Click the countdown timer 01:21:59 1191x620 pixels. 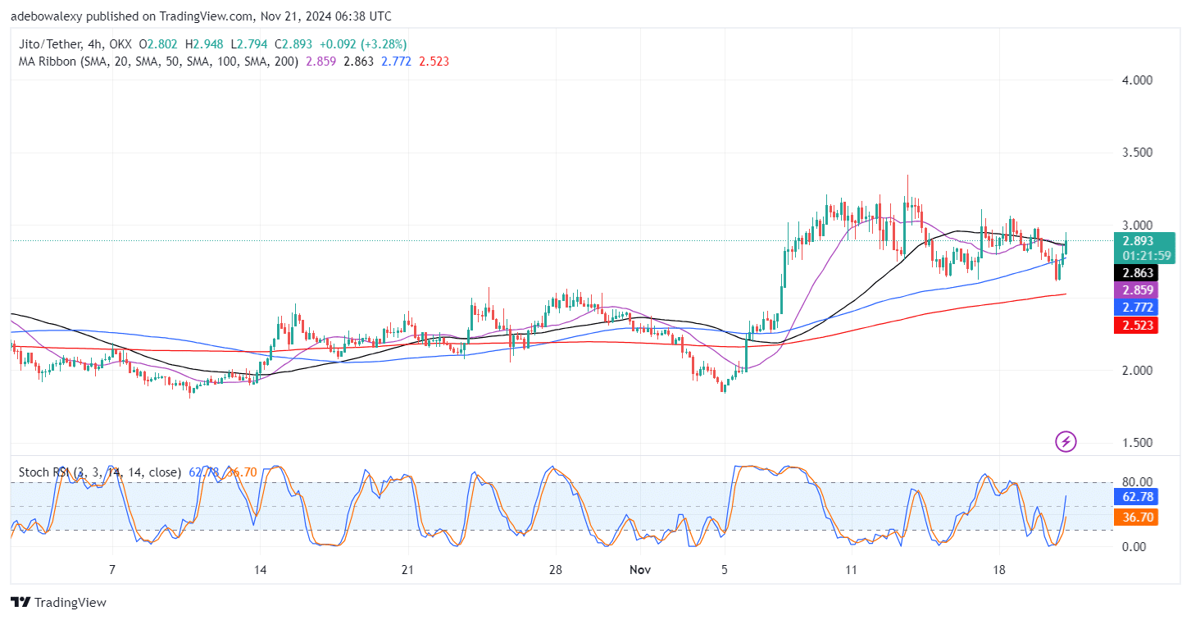[x=1147, y=255]
